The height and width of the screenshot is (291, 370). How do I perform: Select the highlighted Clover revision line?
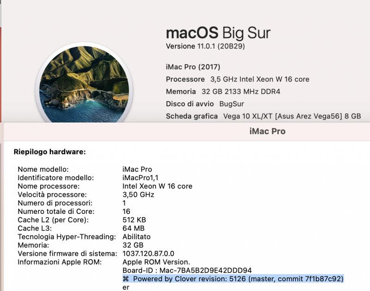point(233,279)
